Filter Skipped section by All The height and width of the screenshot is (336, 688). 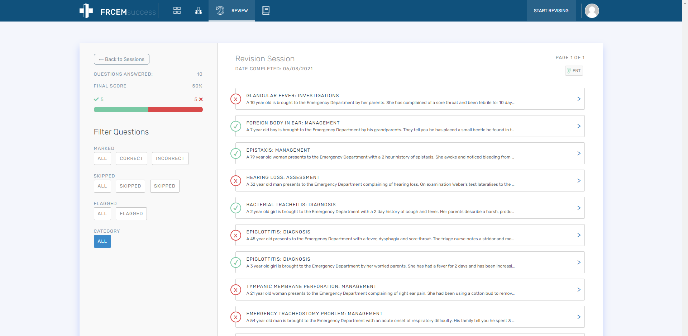(102, 186)
